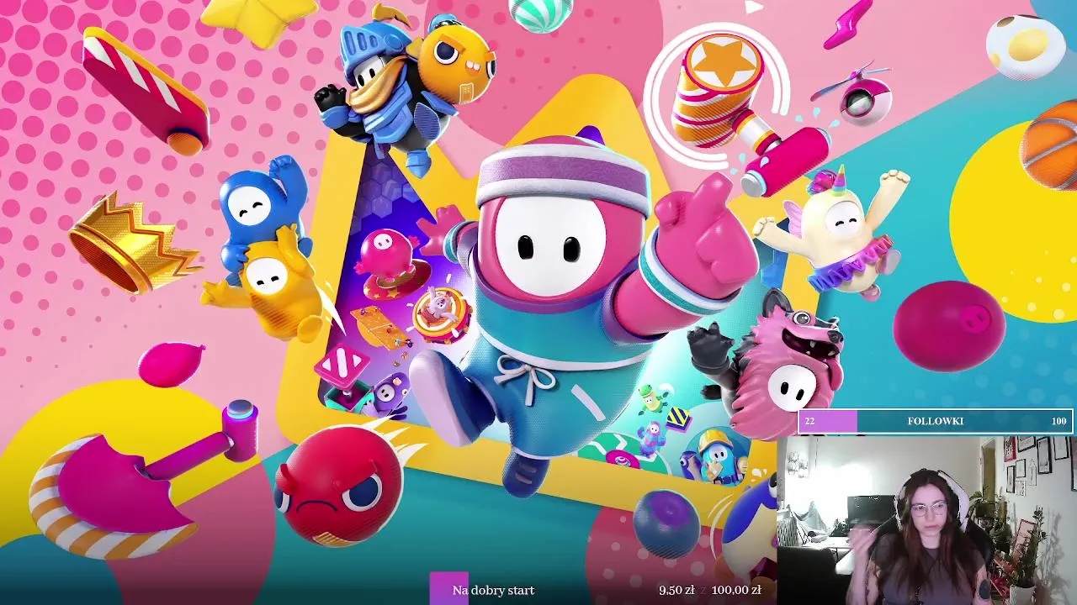This screenshot has width=1077, height=605.
Task: Click the "FOLLOWKI" label text
Action: point(936,421)
